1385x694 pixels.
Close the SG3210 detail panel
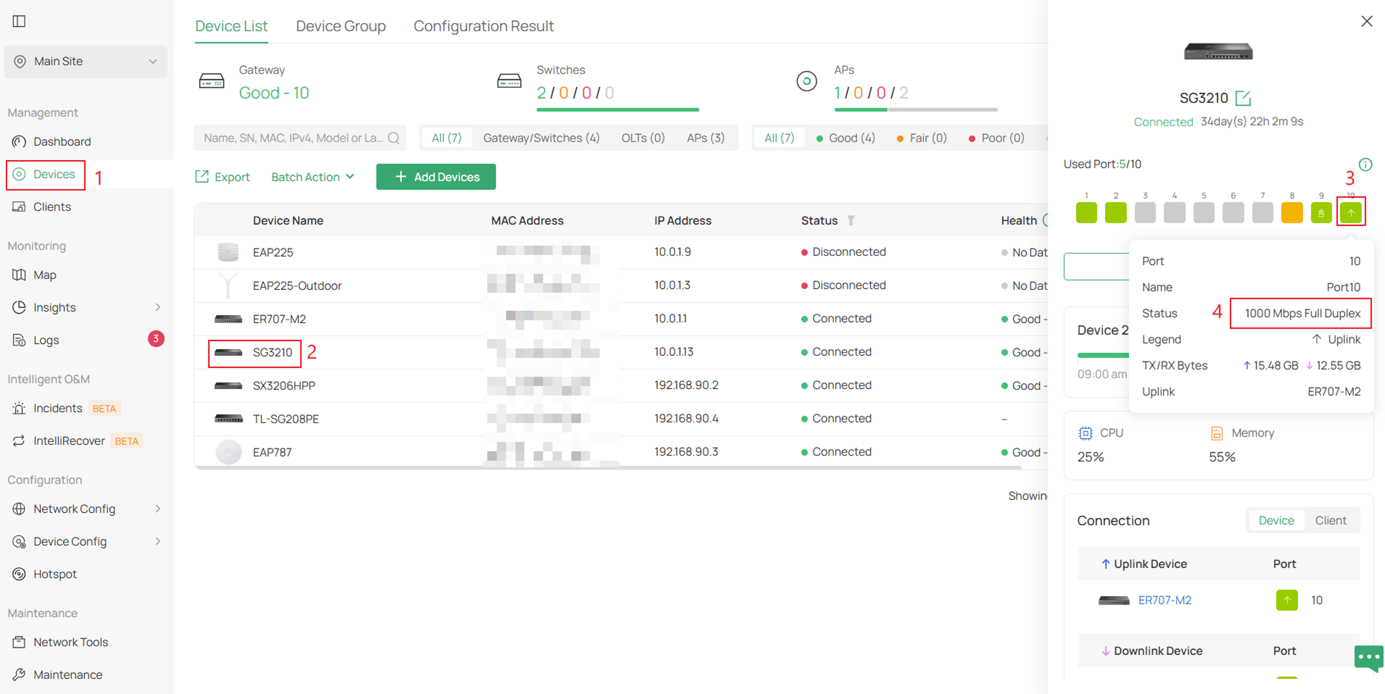(1367, 21)
